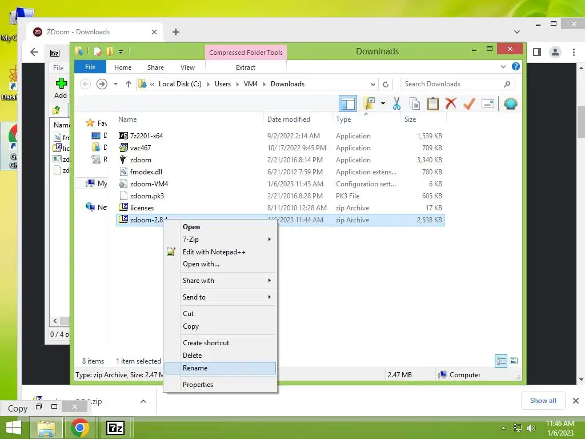Select the 7z2201-x64 application file
Image resolution: width=585 pixels, height=439 pixels.
146,136
